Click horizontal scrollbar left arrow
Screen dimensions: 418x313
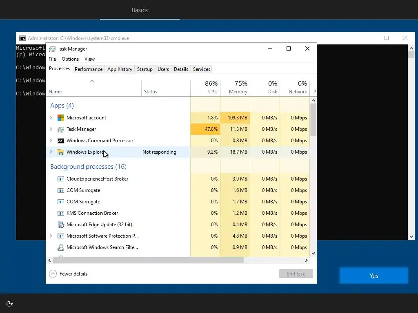pos(49,260)
